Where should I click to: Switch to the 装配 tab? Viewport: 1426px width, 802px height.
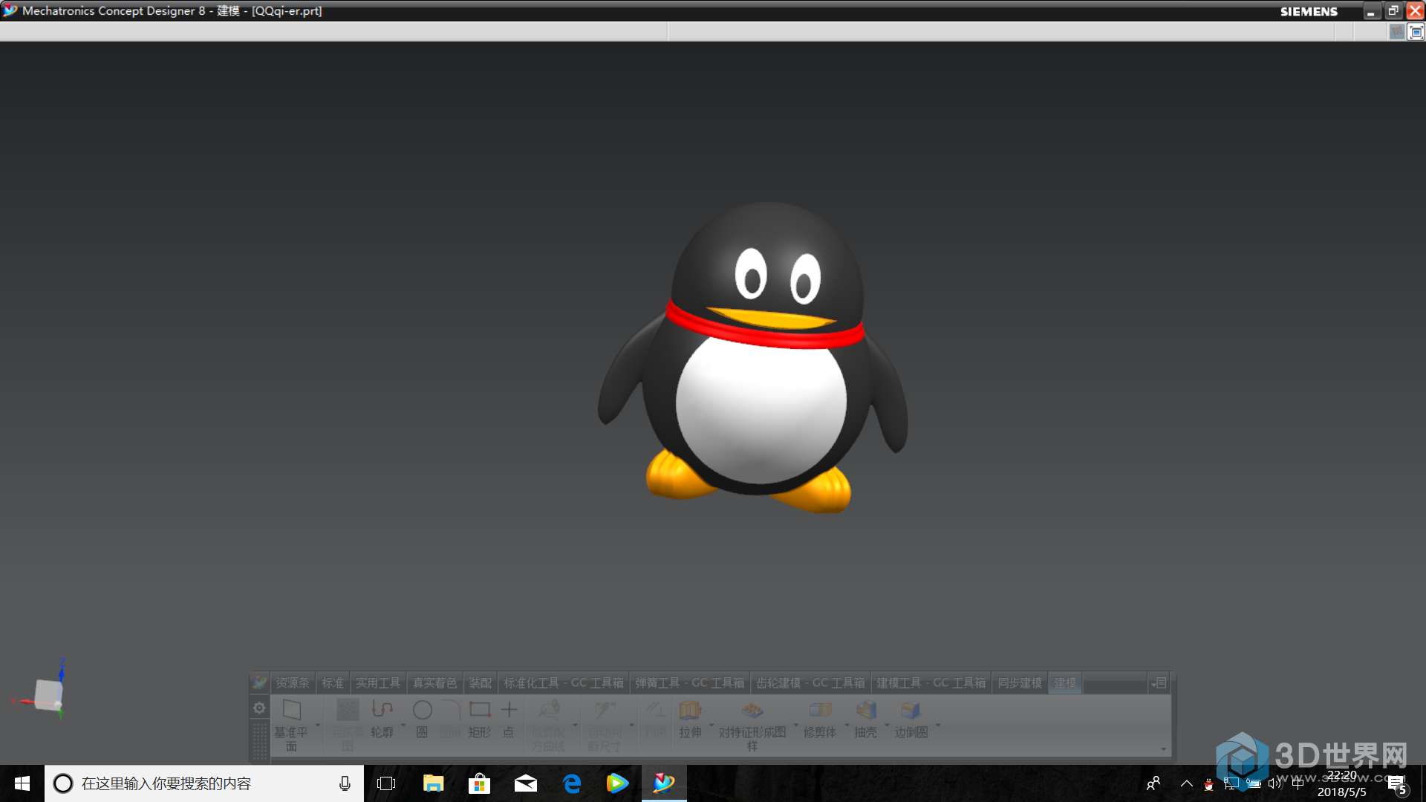[x=481, y=683]
